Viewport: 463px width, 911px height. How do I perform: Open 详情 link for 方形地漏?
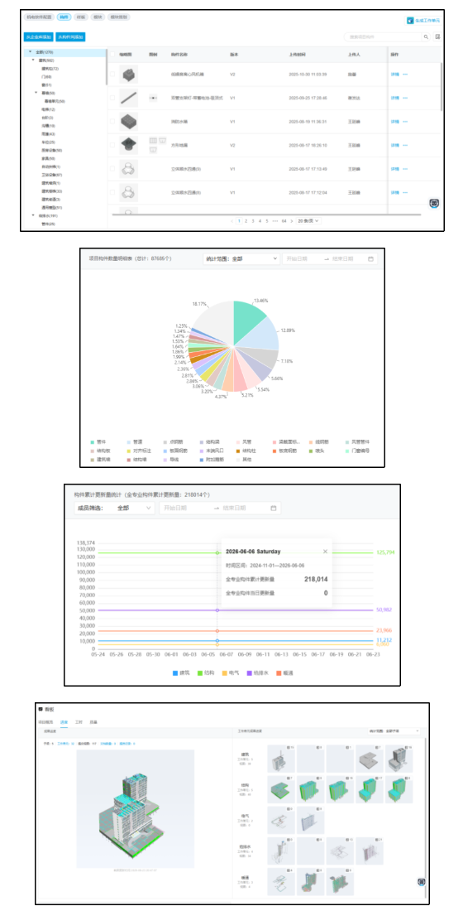[x=394, y=145]
